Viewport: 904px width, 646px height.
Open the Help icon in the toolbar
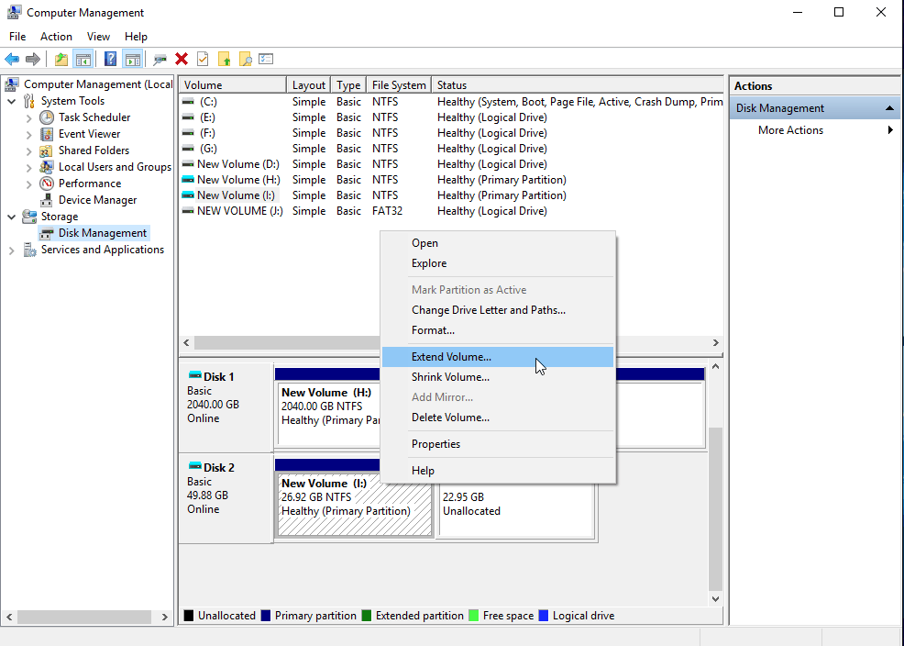(x=110, y=58)
